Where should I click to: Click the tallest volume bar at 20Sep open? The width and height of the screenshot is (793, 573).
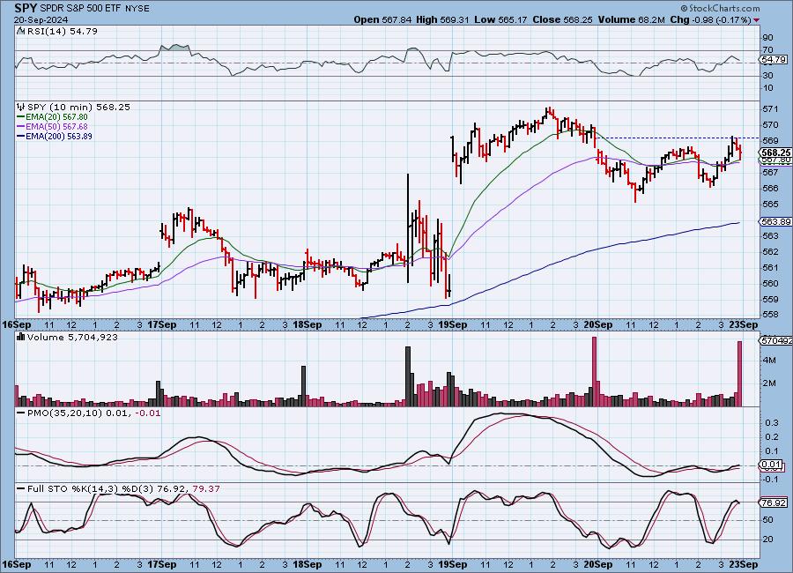point(594,371)
